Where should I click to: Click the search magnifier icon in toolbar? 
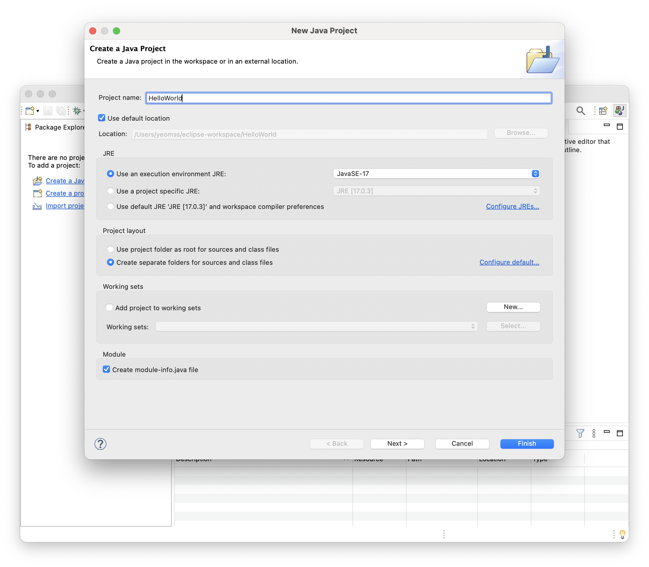[580, 111]
